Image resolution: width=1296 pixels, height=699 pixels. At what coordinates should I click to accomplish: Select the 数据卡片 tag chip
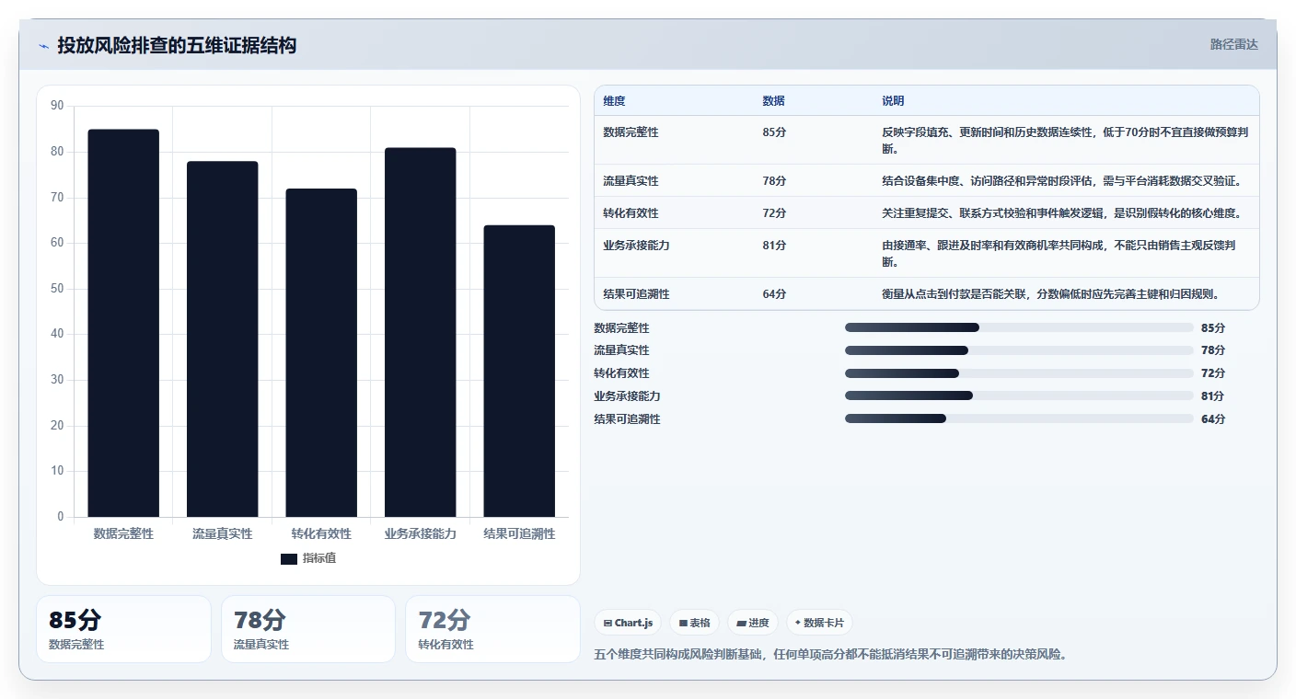click(819, 623)
